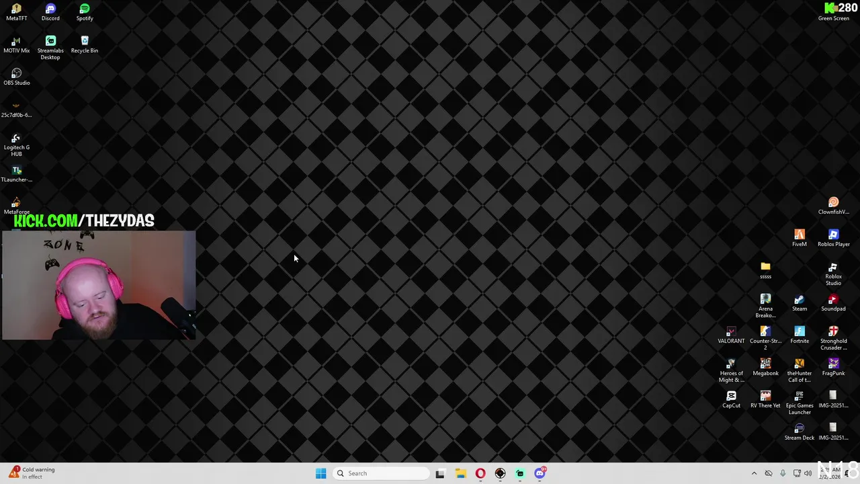This screenshot has width=860, height=484.
Task: Select the CapCut desktop shortcut
Action: tap(731, 399)
